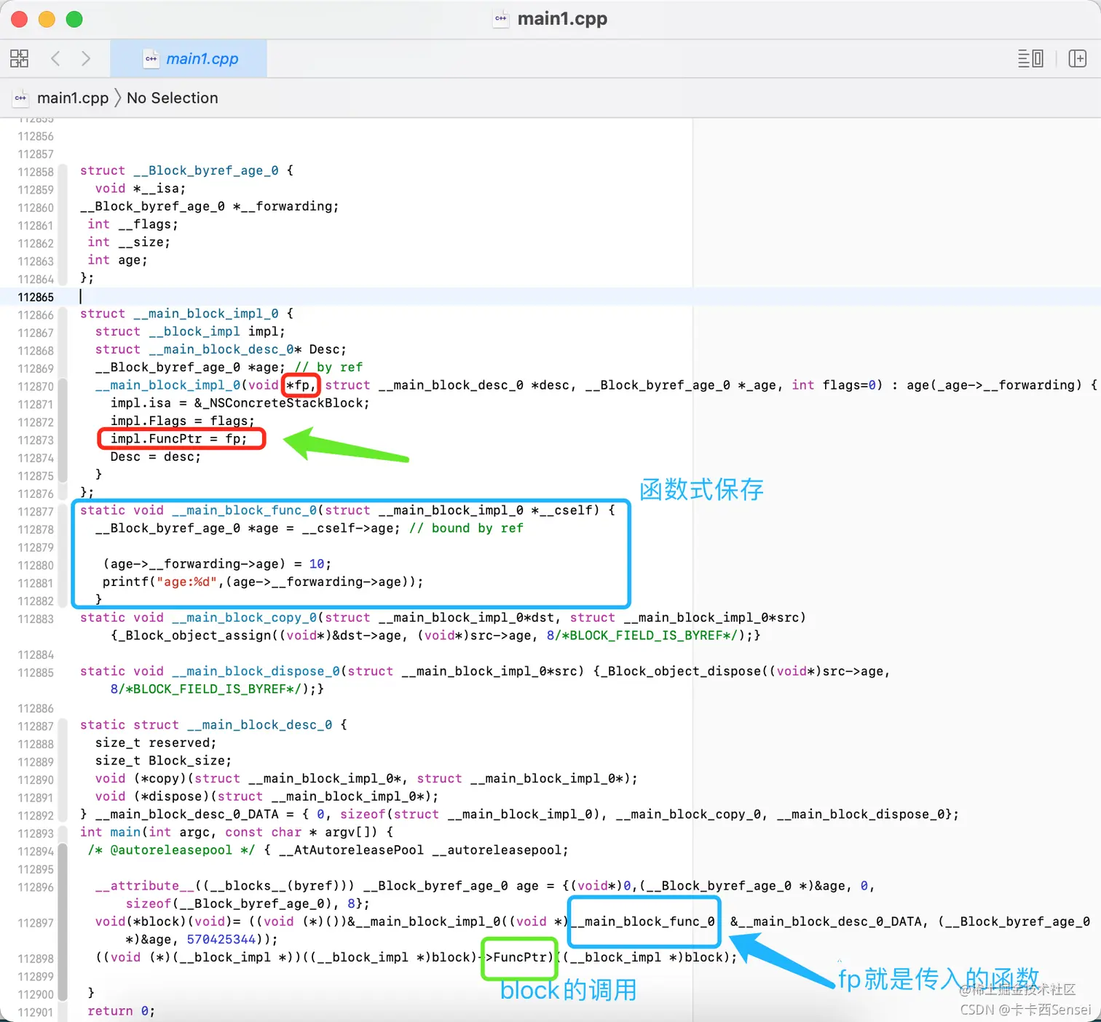This screenshot has width=1101, height=1022.
Task: Click the number 570425344
Action: point(221,940)
